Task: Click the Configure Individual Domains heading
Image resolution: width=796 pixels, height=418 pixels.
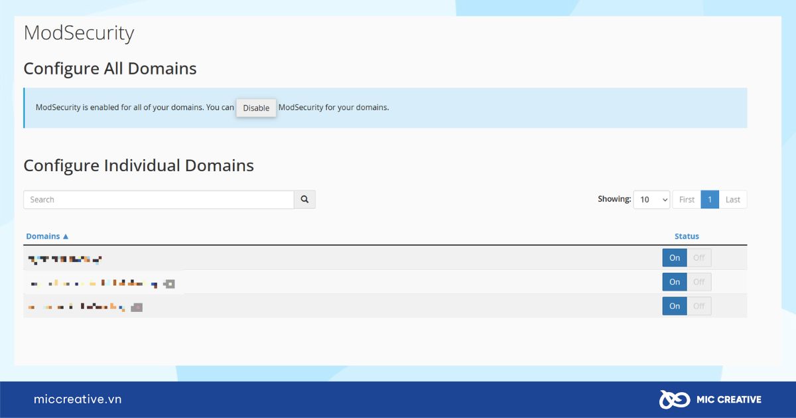Action: point(139,165)
